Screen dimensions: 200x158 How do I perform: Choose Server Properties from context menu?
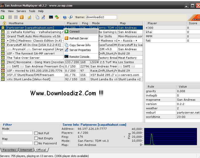[81, 50]
